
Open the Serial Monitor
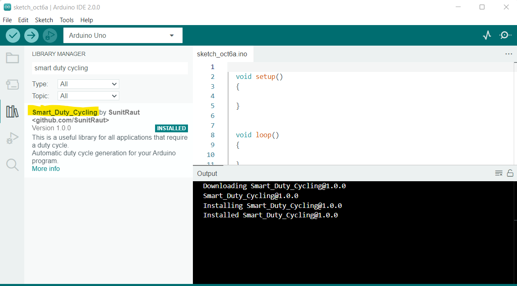(505, 35)
